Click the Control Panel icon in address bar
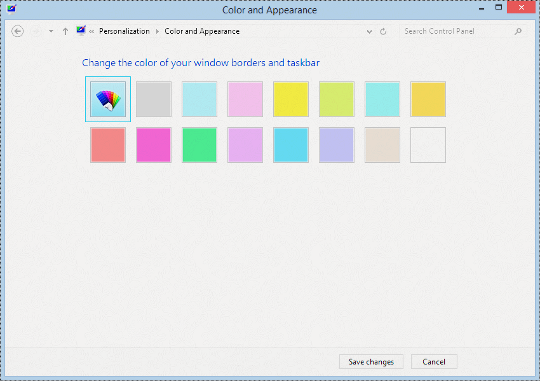 (x=81, y=31)
